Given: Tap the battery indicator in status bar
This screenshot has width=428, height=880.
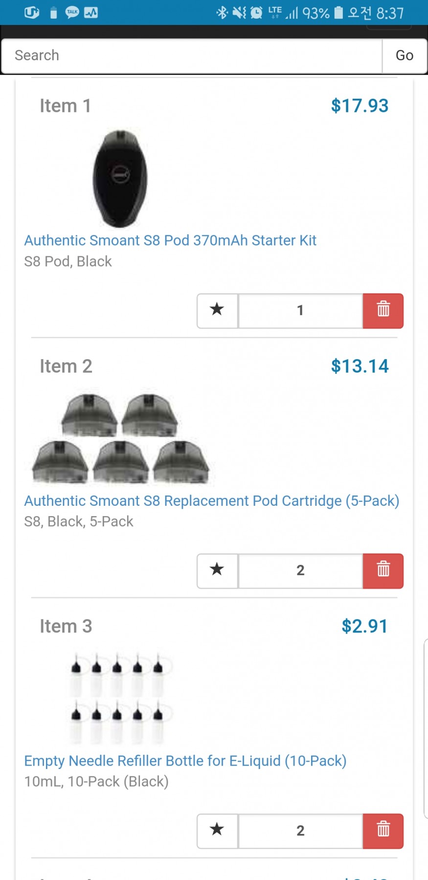Looking at the screenshot, I should (x=338, y=13).
